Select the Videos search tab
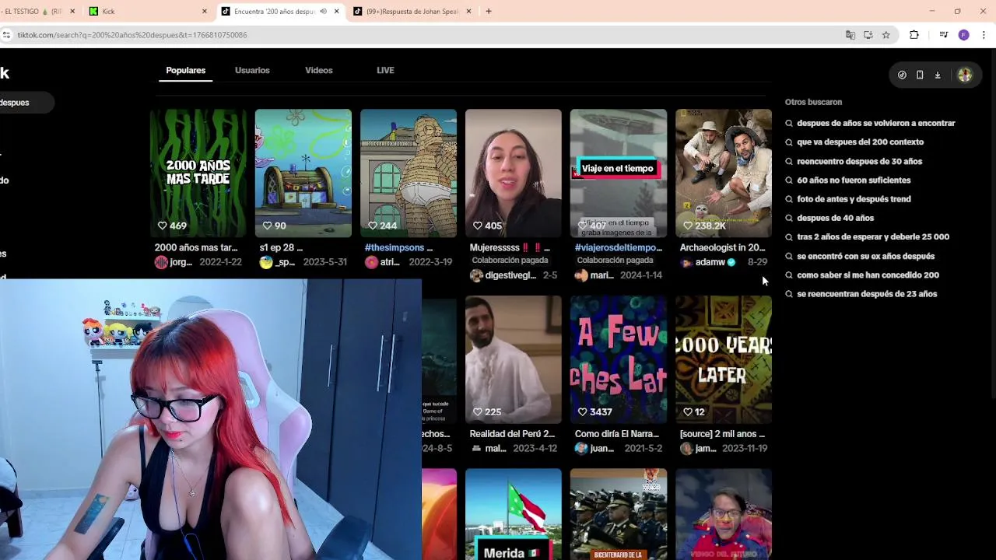 pyautogui.click(x=319, y=70)
